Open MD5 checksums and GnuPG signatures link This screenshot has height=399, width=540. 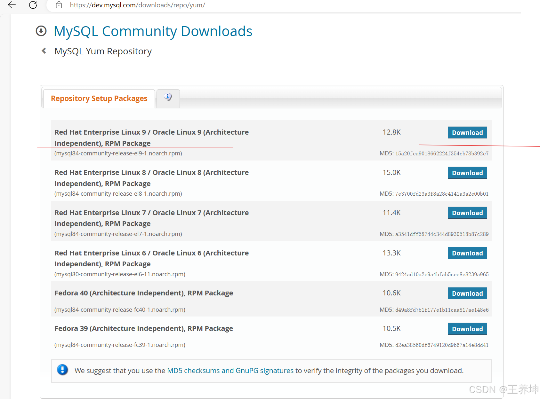pos(230,371)
